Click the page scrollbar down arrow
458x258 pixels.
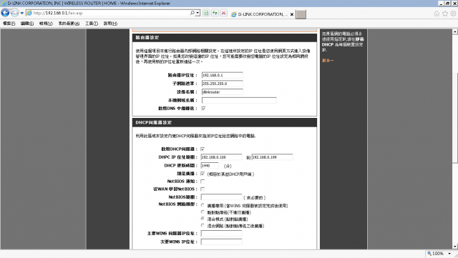[455, 247]
